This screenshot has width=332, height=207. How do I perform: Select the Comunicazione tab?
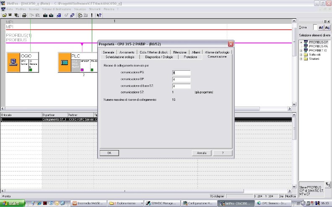coord(217,56)
